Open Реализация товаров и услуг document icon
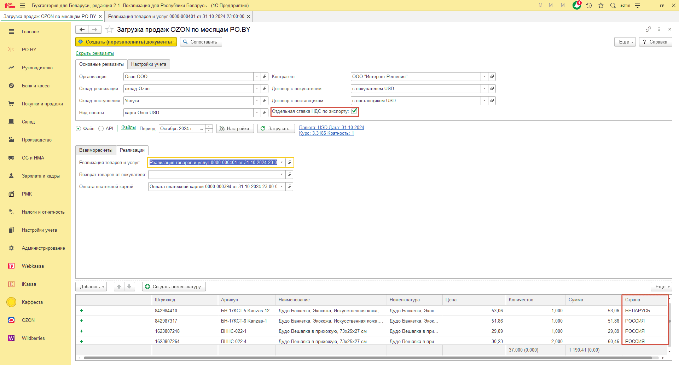 click(x=289, y=162)
